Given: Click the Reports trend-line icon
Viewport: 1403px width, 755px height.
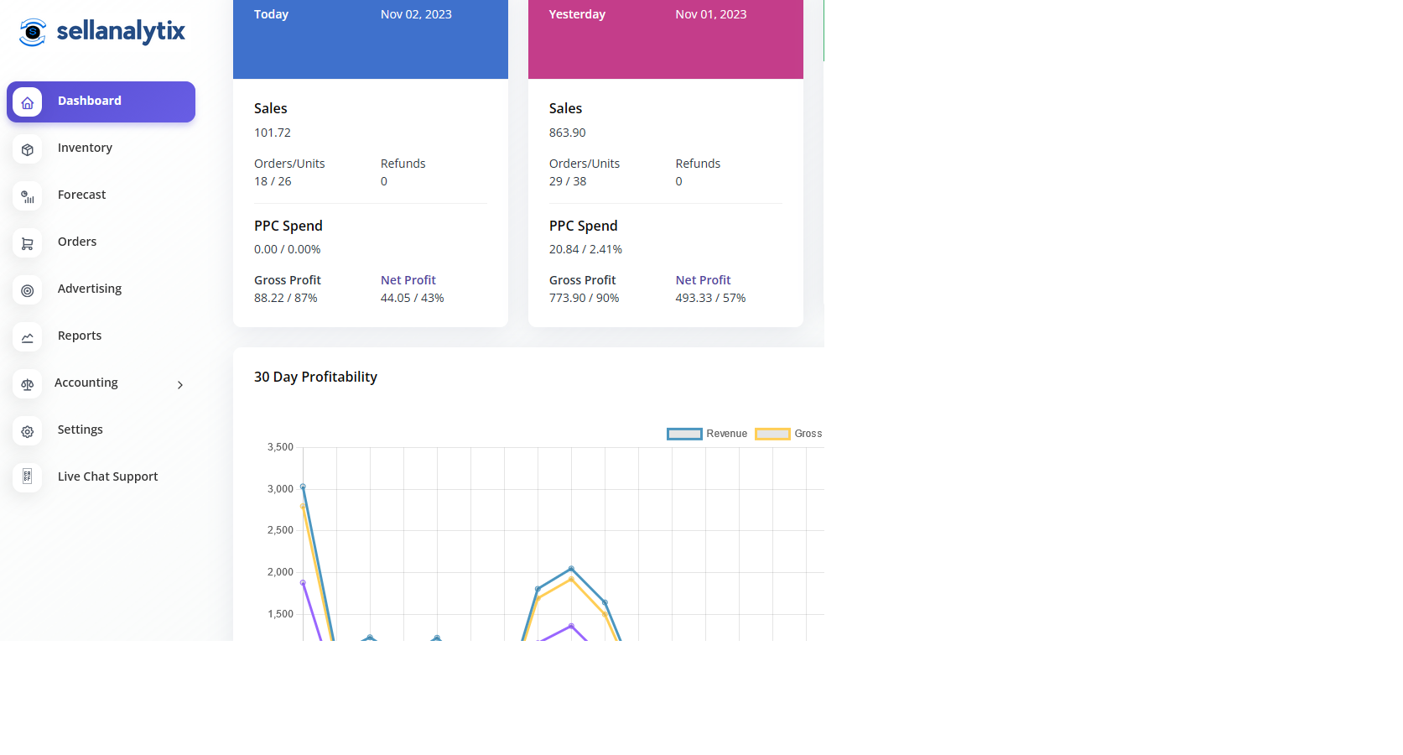Looking at the screenshot, I should coord(28,337).
